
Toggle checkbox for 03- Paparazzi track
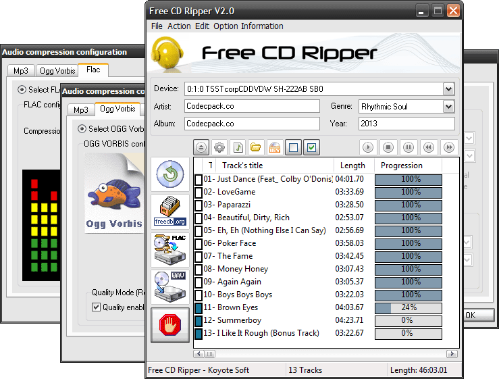199,205
